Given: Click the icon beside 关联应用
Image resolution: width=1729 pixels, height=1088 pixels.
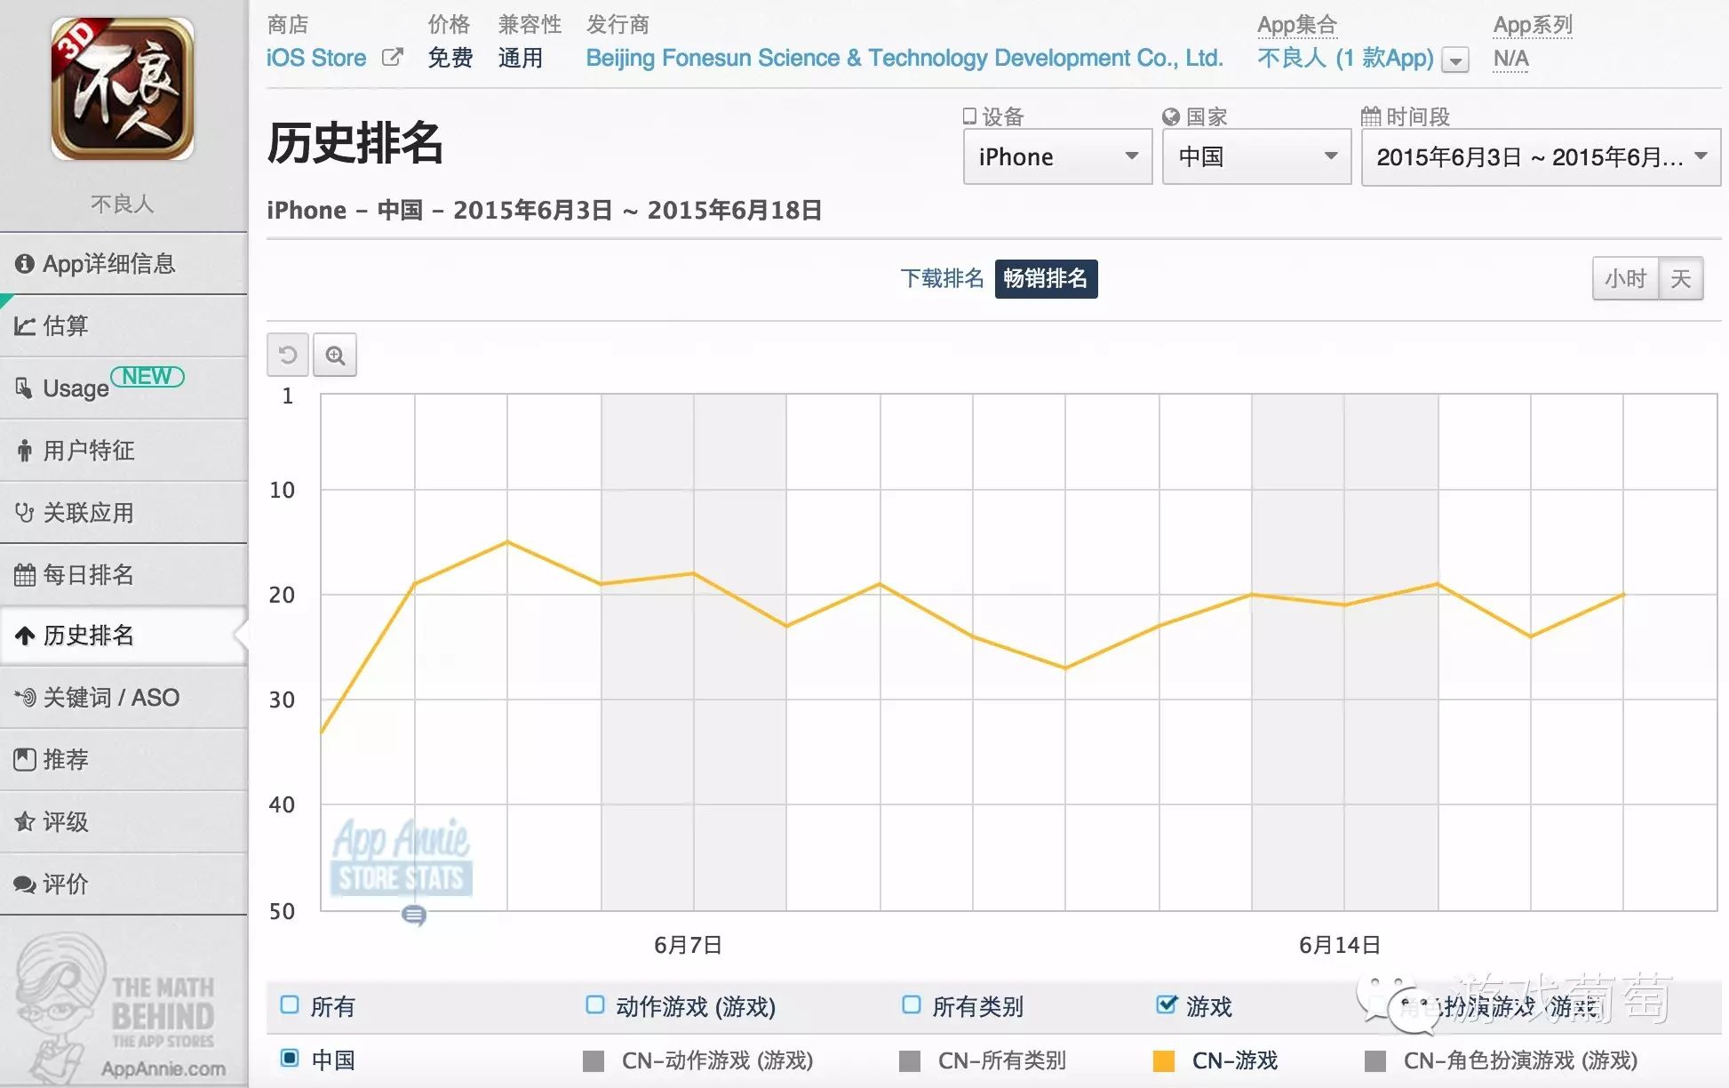Looking at the screenshot, I should [x=25, y=513].
